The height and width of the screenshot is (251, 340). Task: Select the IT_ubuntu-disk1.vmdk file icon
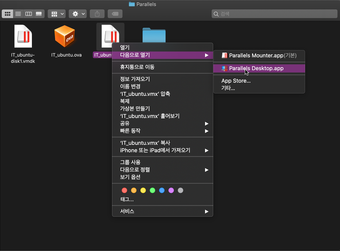(23, 36)
